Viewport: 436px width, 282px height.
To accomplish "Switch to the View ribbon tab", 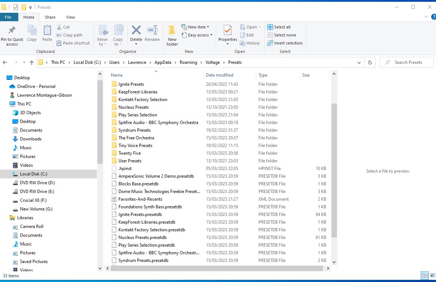I will point(70,17).
